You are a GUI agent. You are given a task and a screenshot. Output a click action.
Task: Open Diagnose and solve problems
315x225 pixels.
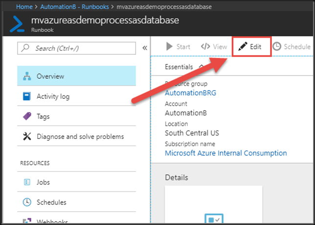tap(80, 136)
